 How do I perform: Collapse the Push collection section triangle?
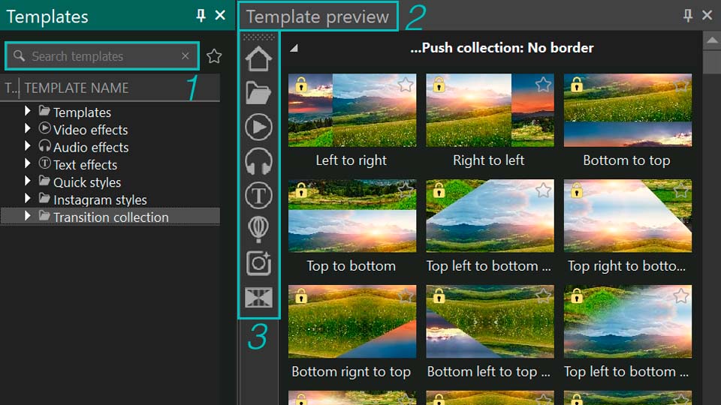294,48
